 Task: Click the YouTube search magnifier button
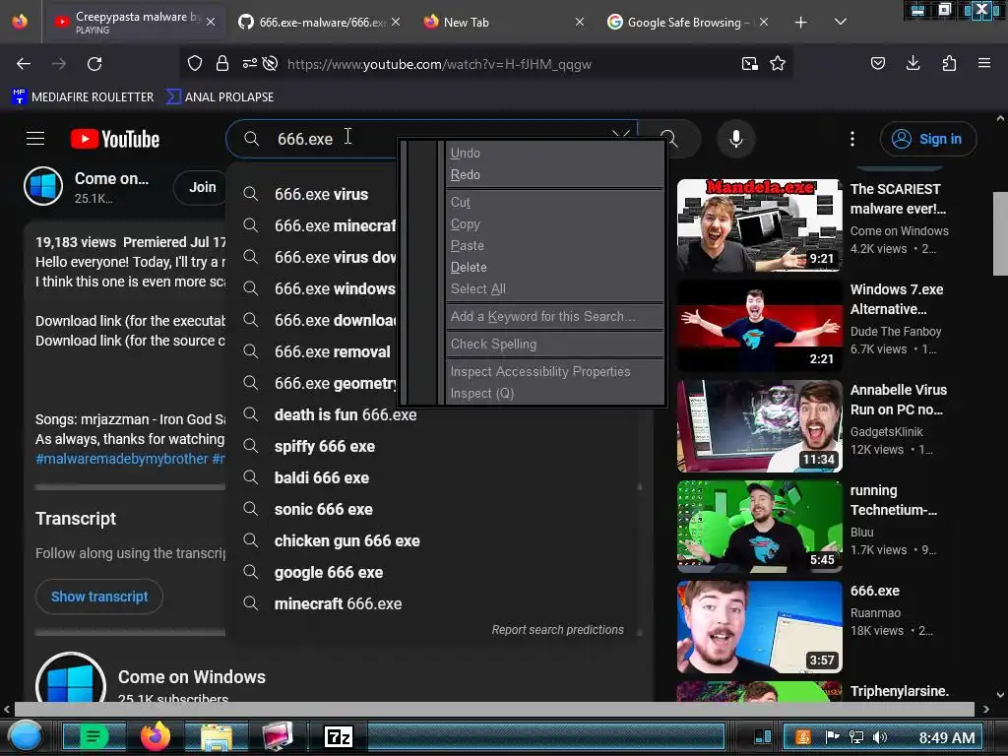click(x=668, y=139)
